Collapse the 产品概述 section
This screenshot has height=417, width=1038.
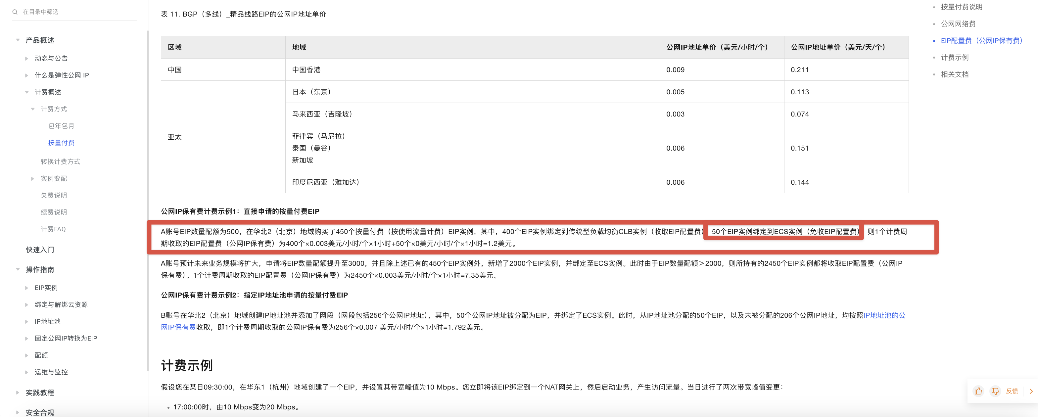[18, 40]
